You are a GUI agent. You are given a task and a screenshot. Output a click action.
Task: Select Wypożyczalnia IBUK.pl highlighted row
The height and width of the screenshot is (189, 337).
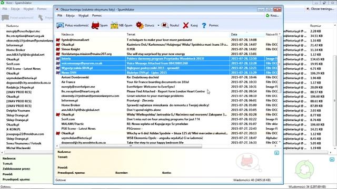pyautogui.click(x=167, y=68)
